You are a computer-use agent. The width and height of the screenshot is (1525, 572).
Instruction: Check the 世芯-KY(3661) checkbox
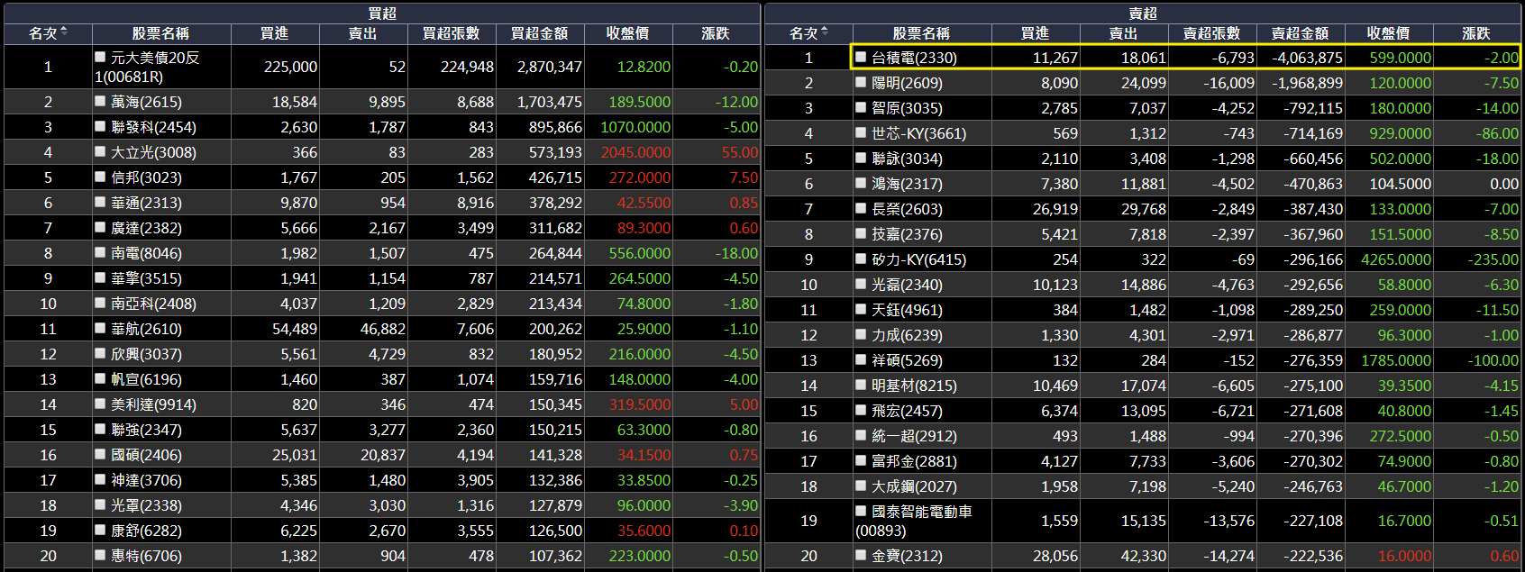(862, 132)
